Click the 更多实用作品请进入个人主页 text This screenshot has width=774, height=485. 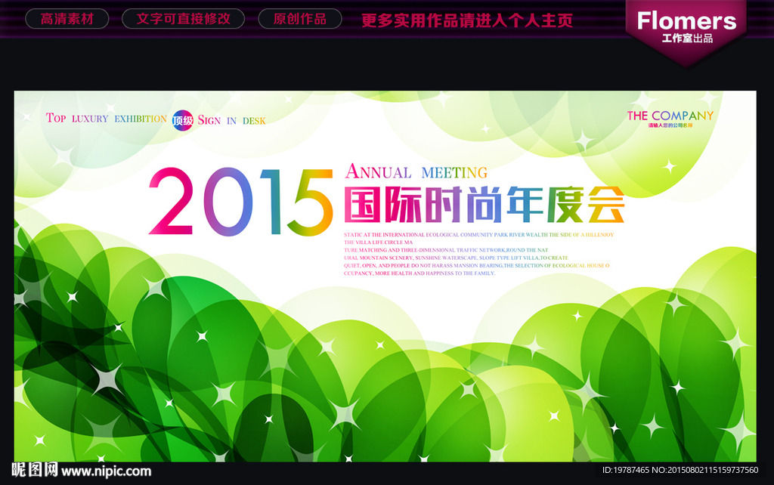467,20
